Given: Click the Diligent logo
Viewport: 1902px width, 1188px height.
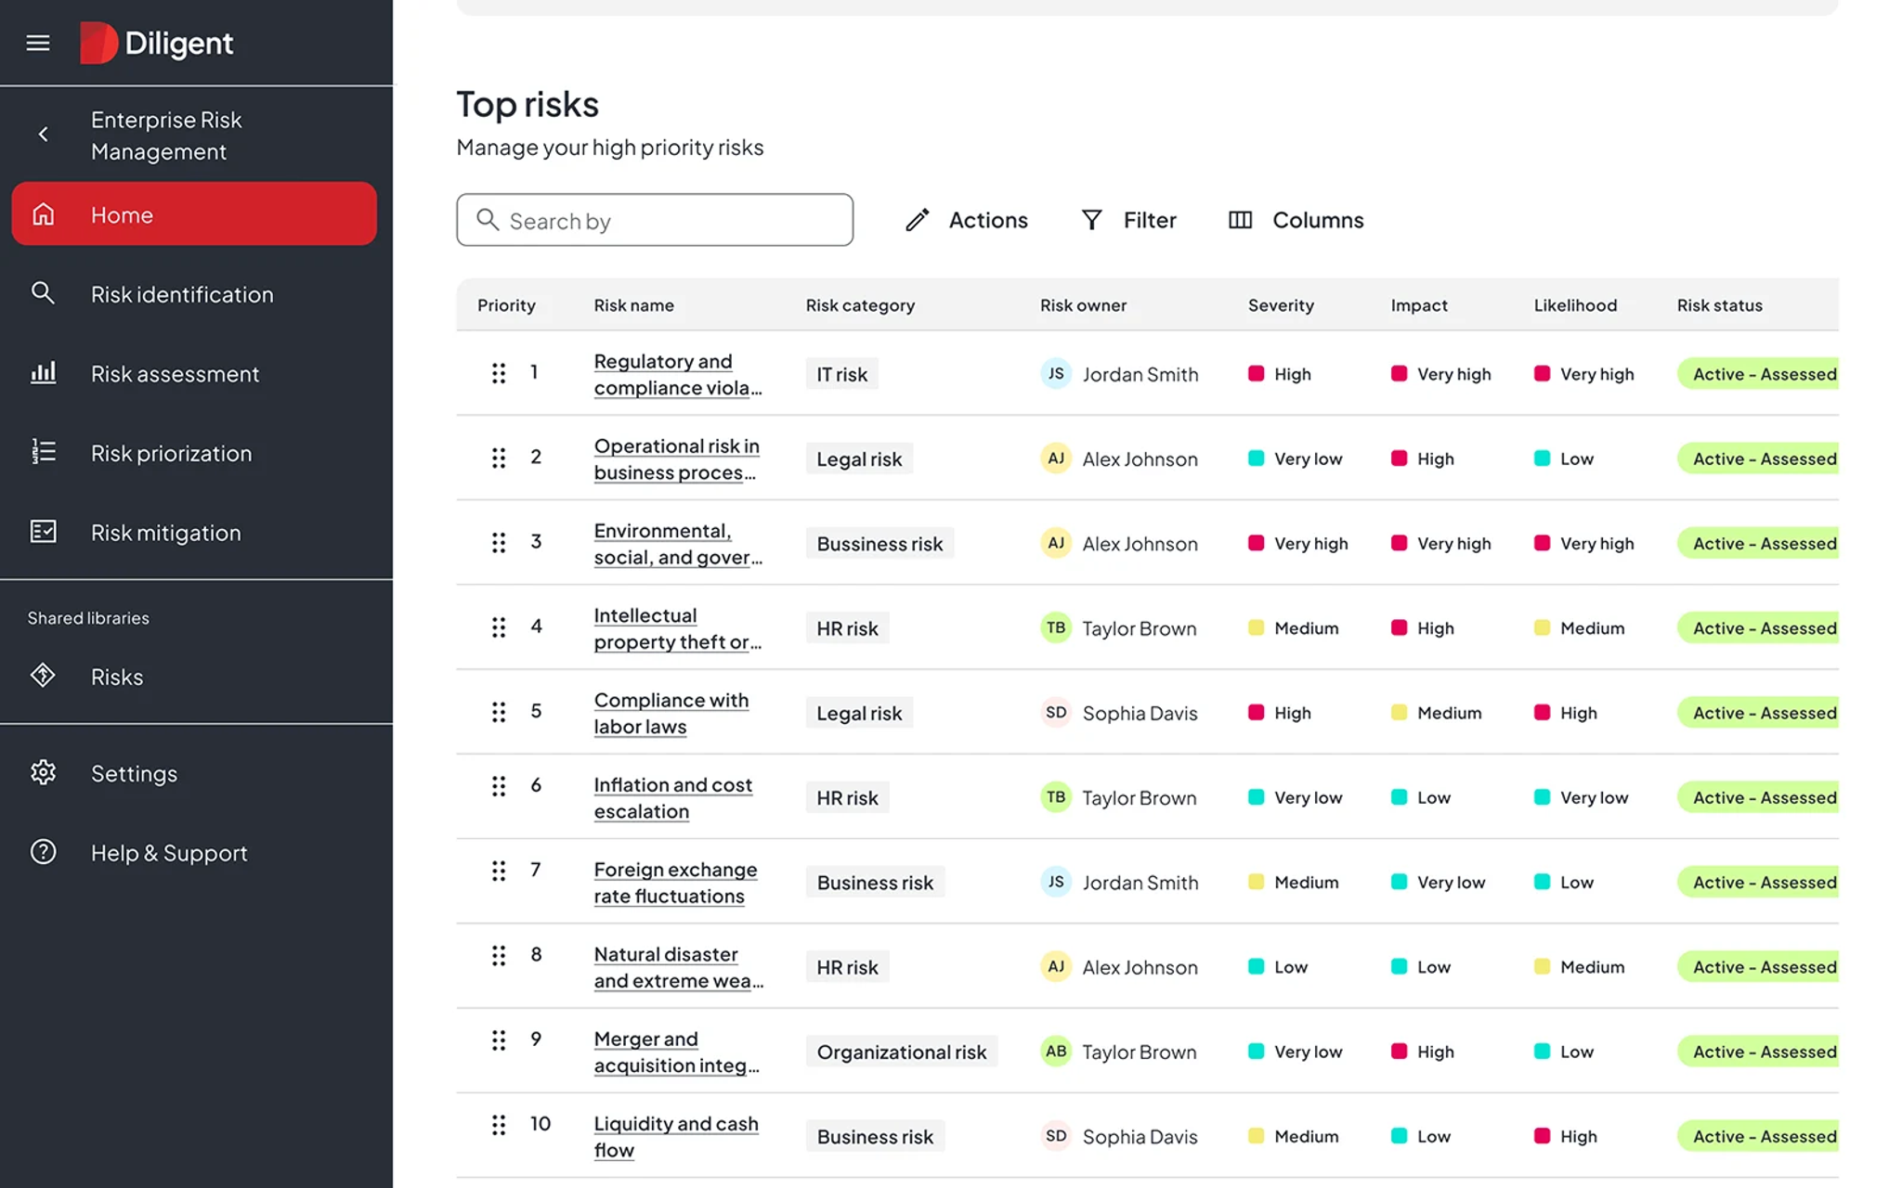Looking at the screenshot, I should tap(156, 43).
